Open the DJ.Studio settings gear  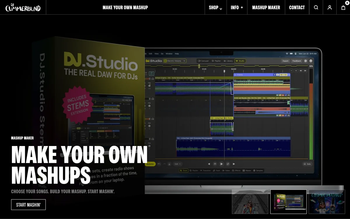pyautogui.click(x=305, y=61)
